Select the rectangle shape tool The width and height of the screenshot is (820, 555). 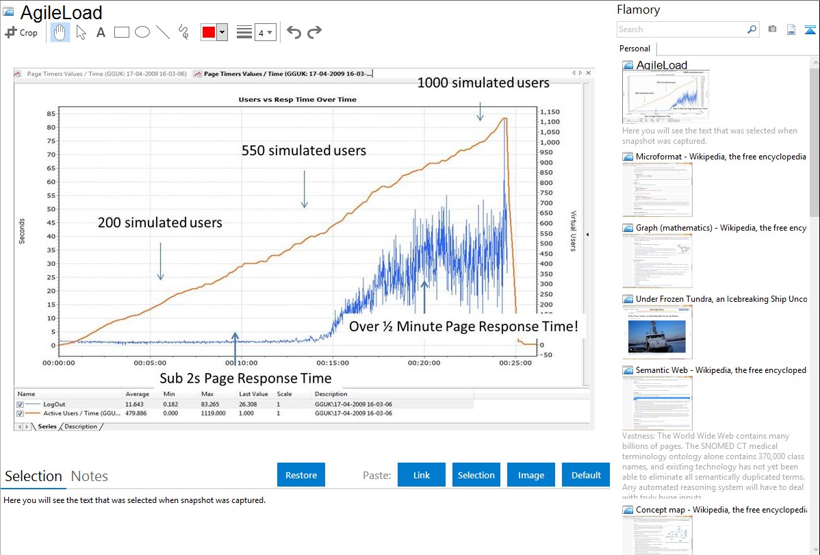(122, 32)
